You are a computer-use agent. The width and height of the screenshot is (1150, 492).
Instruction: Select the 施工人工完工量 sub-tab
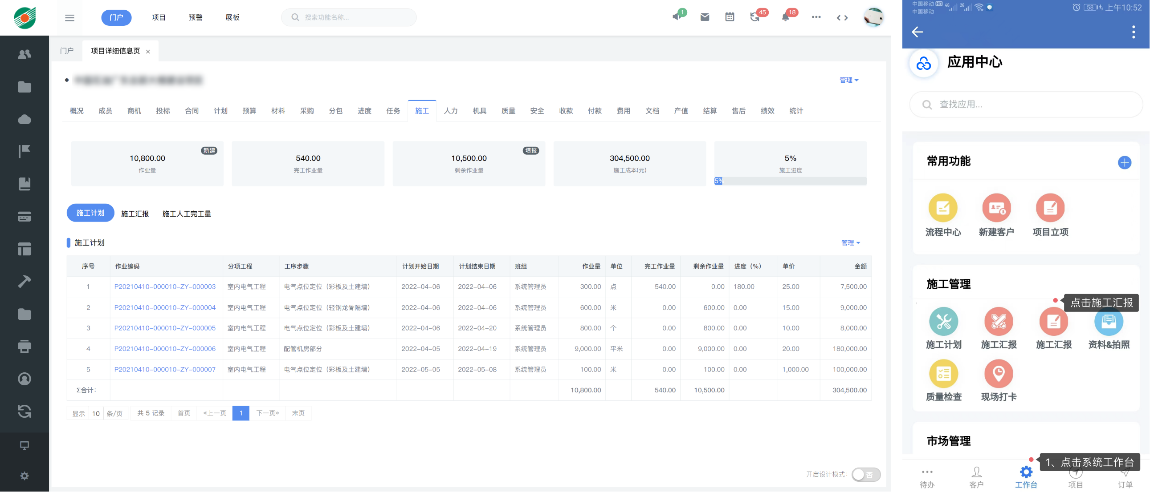coord(187,214)
